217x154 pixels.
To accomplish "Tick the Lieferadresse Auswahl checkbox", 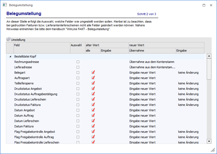I will (x=78, y=67).
